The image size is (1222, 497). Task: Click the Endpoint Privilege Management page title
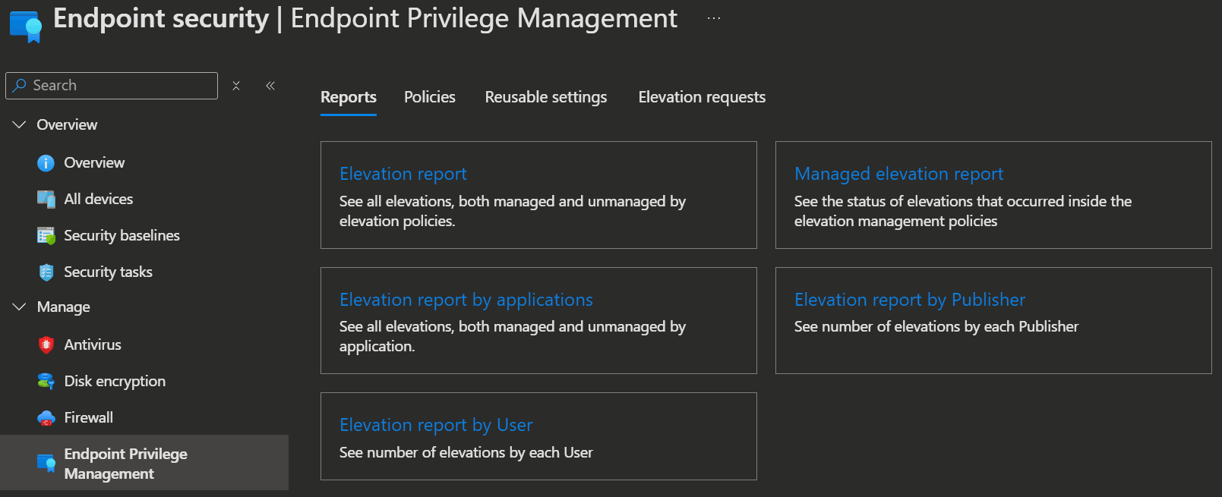pyautogui.click(x=484, y=18)
